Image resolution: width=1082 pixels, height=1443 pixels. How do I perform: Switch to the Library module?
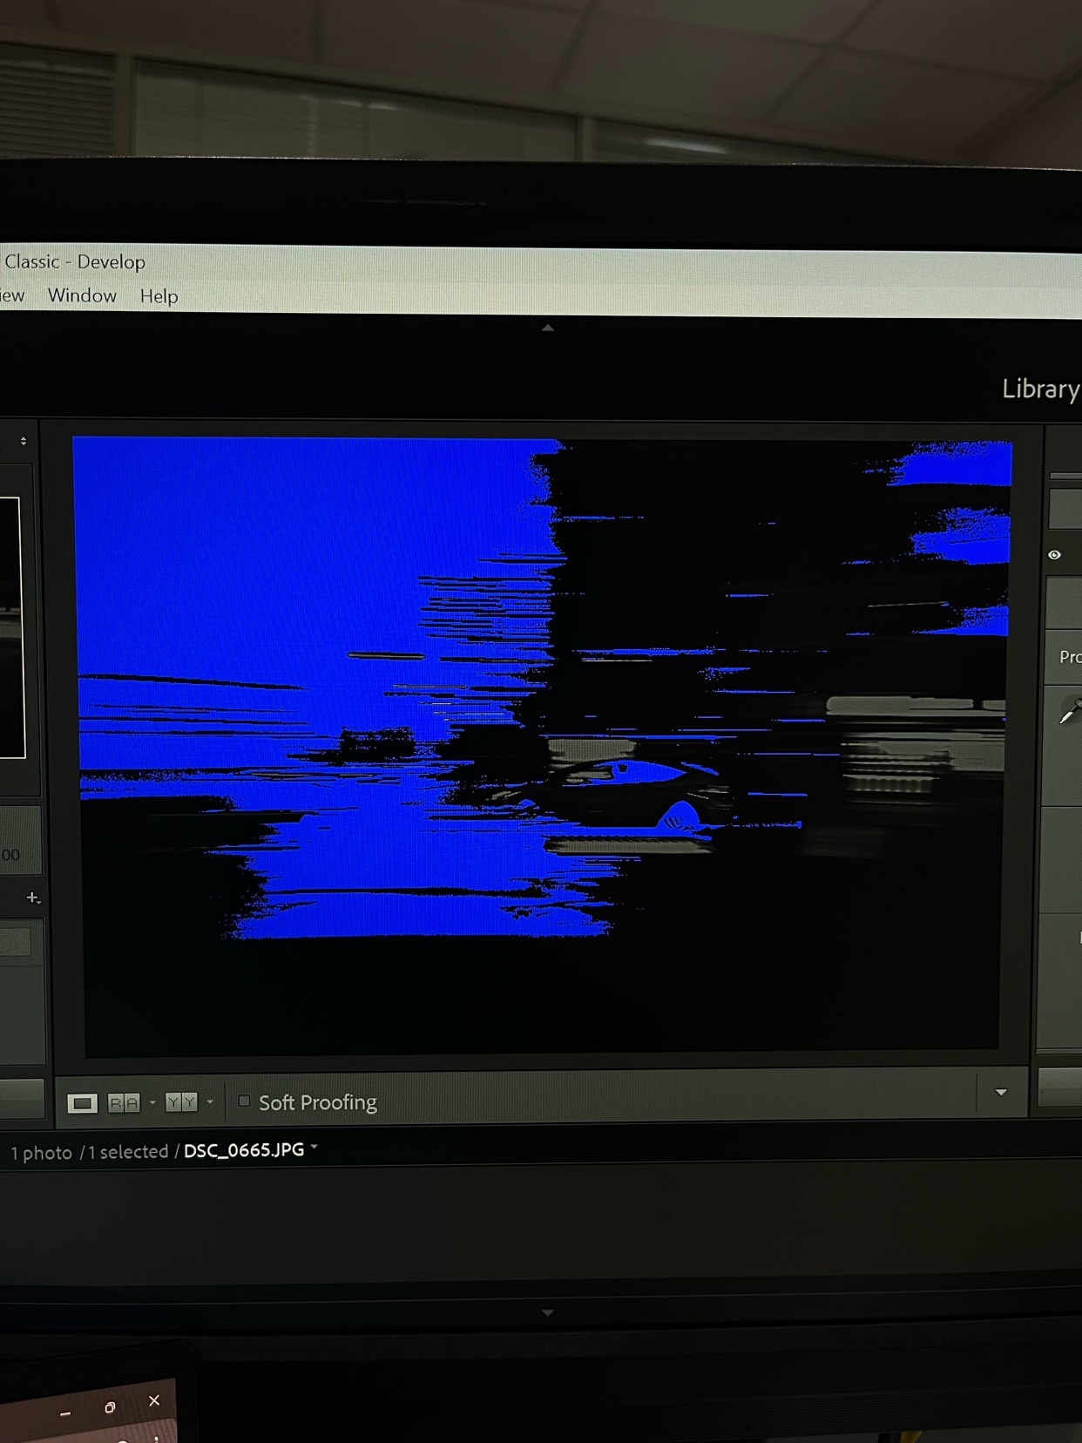coord(1041,389)
